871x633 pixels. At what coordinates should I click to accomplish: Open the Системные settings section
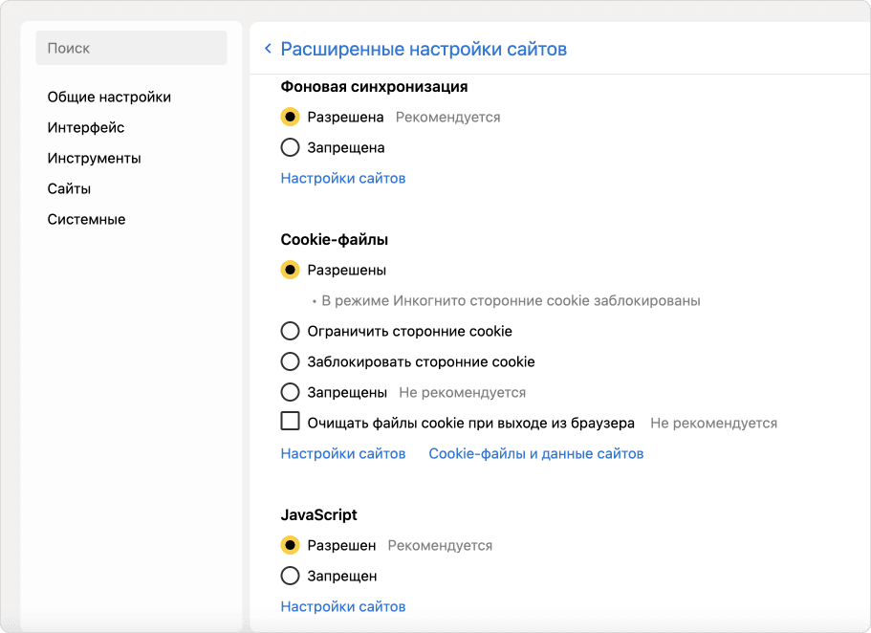pos(86,219)
